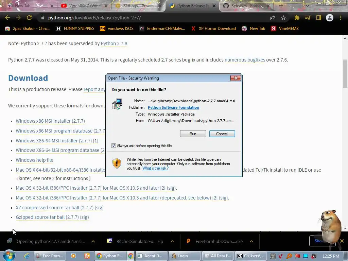Click Cancel in the Security Warning dialog

(222, 134)
